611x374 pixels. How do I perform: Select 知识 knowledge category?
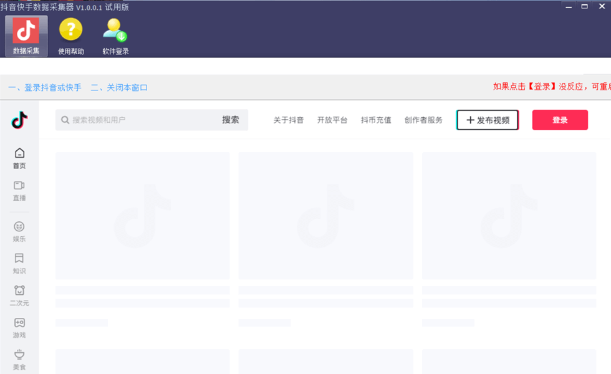19,264
